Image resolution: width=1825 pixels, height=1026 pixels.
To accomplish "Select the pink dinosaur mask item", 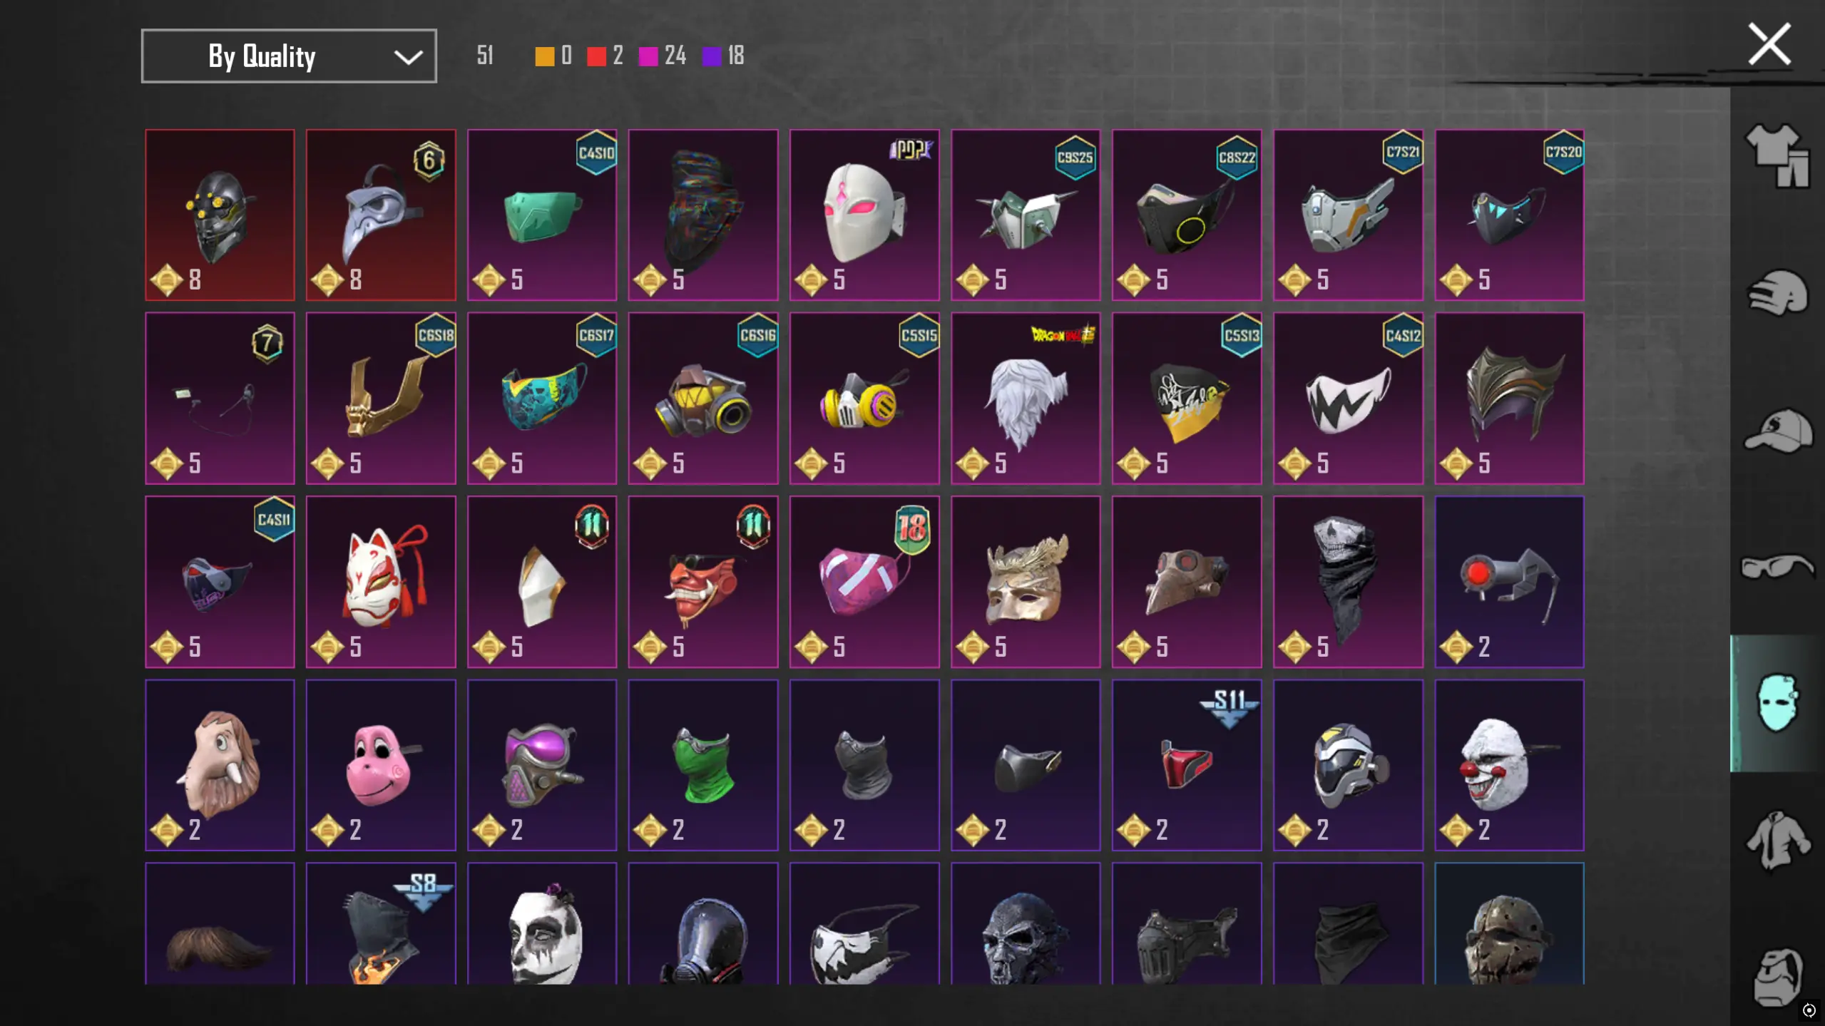I will [x=381, y=765].
